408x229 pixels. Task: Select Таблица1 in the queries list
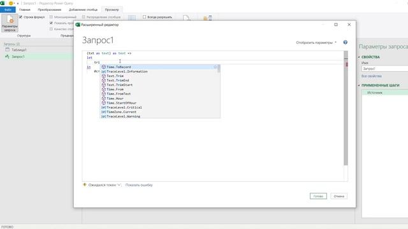pyautogui.click(x=19, y=50)
